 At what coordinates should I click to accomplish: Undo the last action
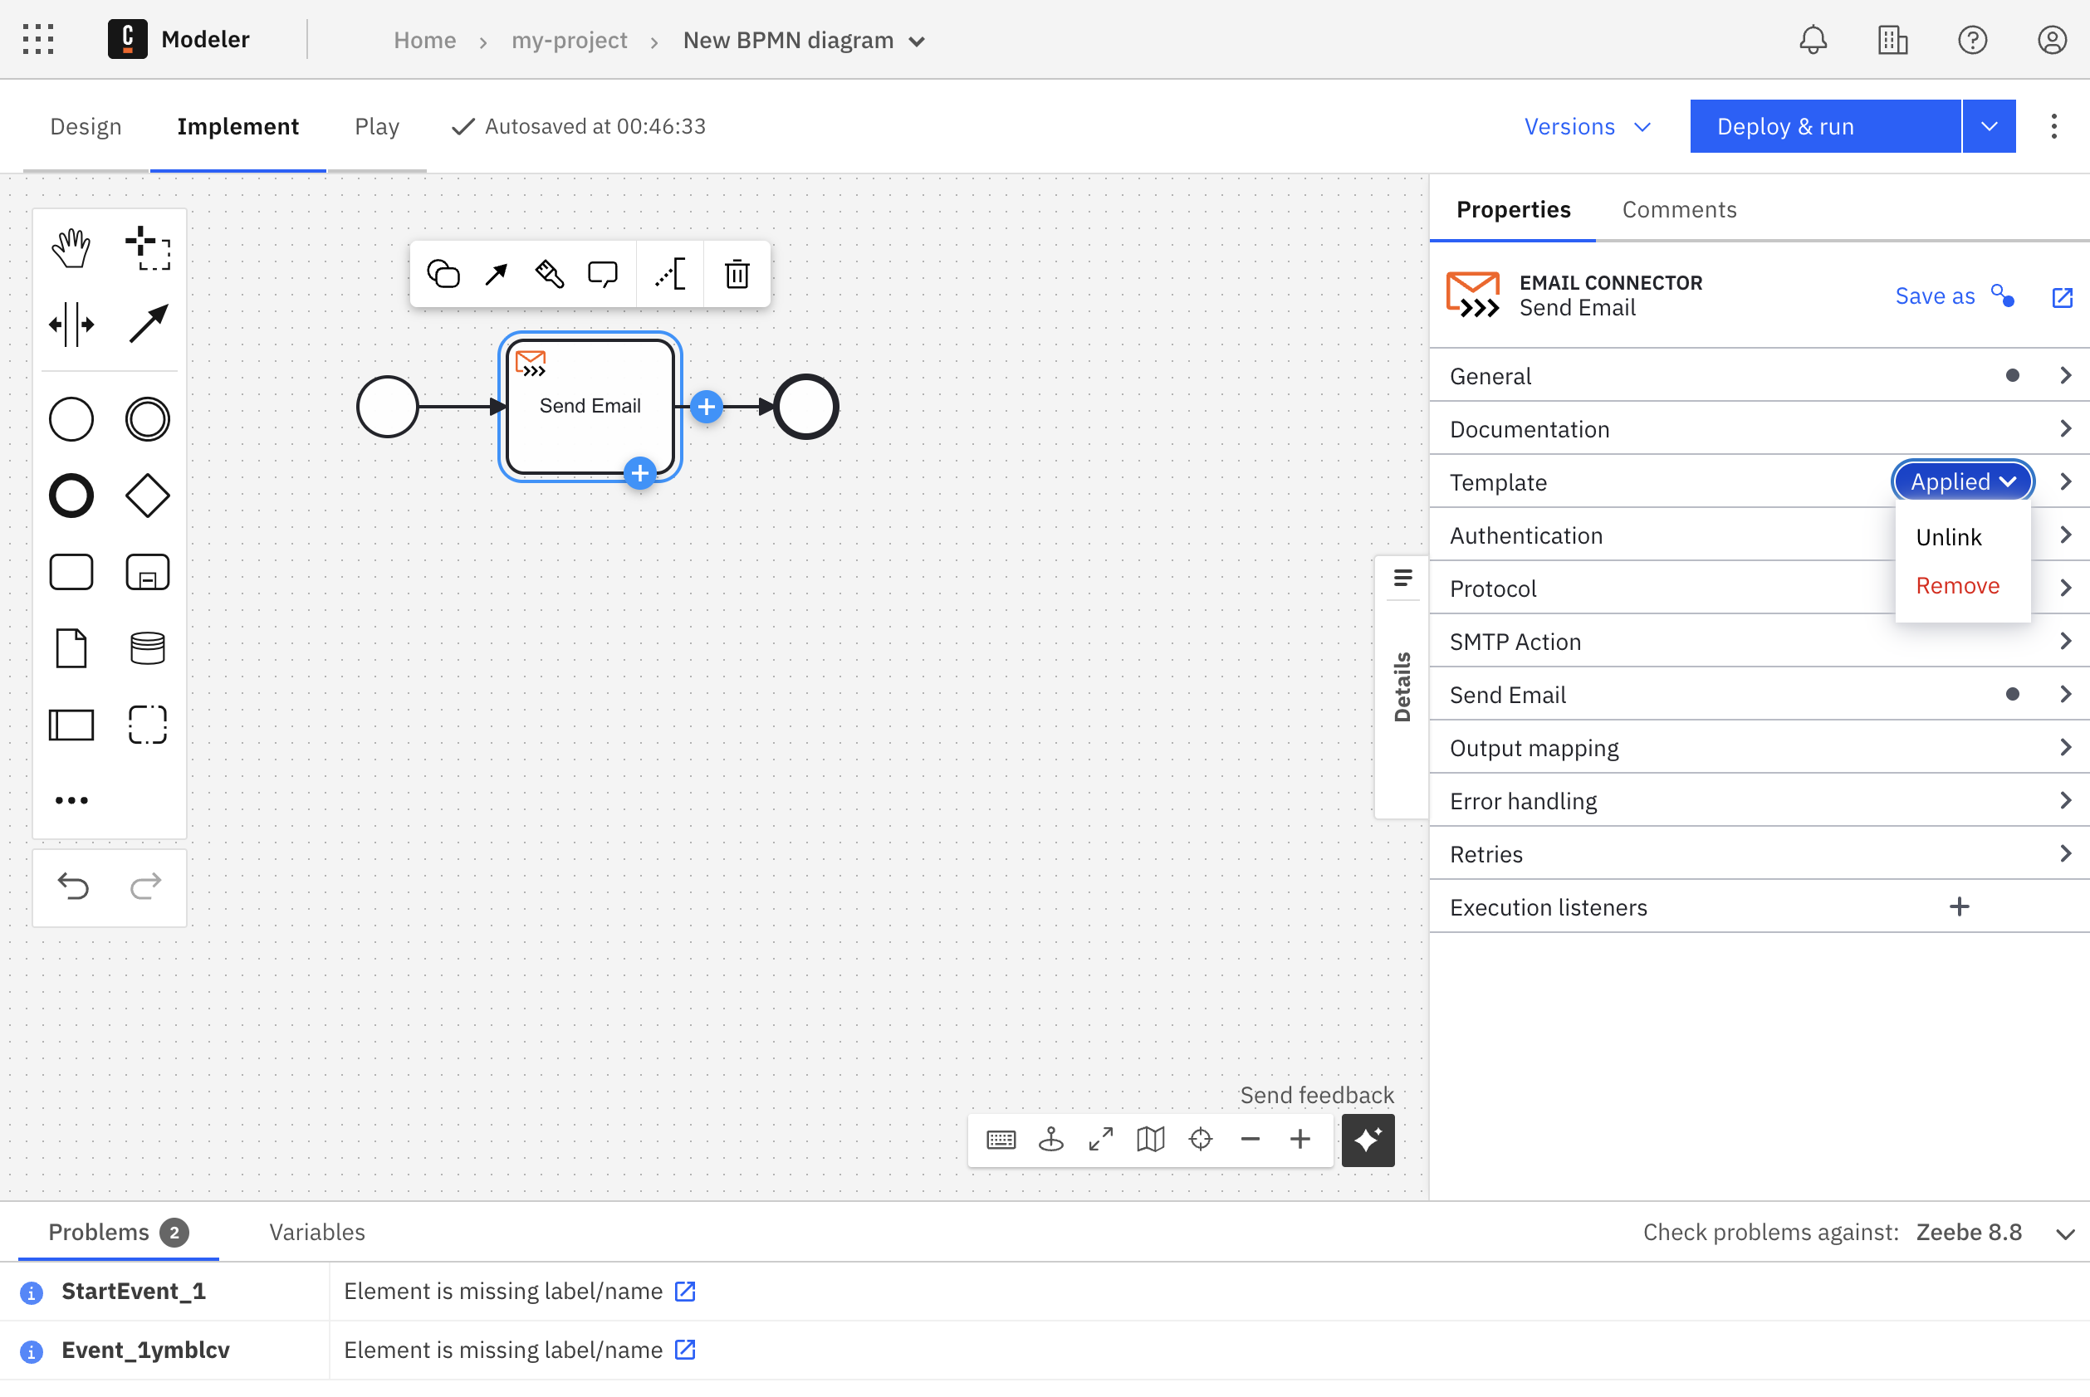click(73, 886)
